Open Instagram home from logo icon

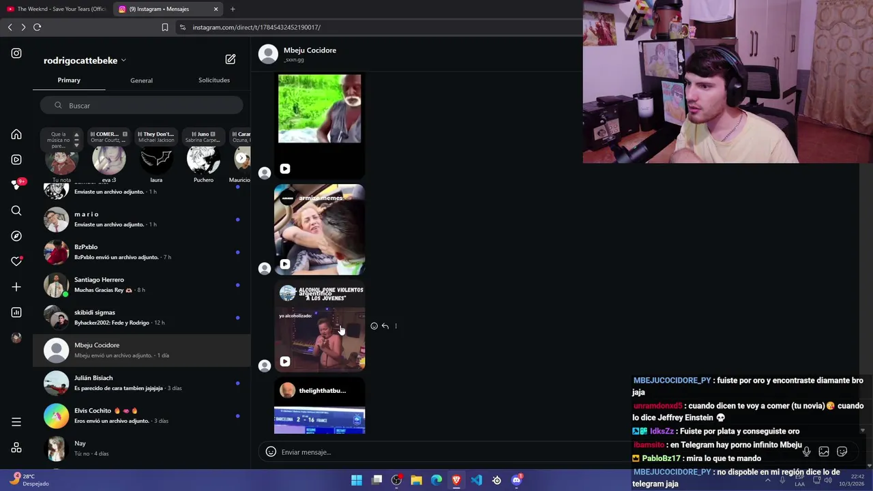(x=16, y=53)
